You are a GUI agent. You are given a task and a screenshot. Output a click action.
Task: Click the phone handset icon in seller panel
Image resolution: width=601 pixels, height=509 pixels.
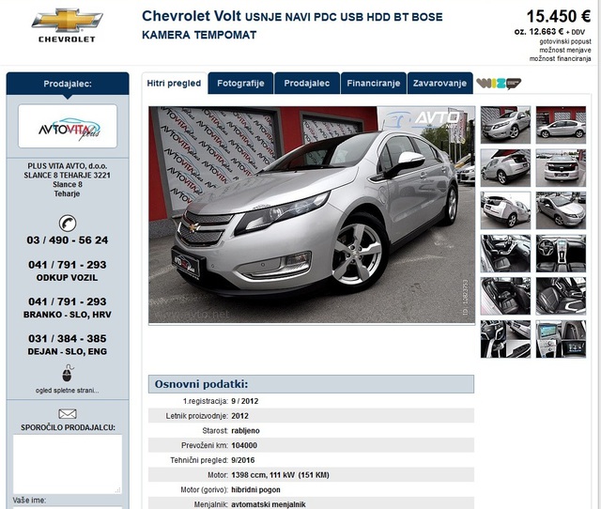point(68,224)
